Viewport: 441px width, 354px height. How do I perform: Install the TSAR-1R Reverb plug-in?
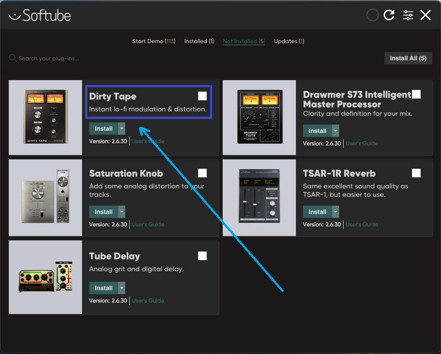point(317,212)
